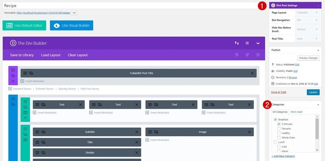325x161 pixels.
Task: Open purple fullwidth section settings icon
Action: pyautogui.click(x=13, y=70)
